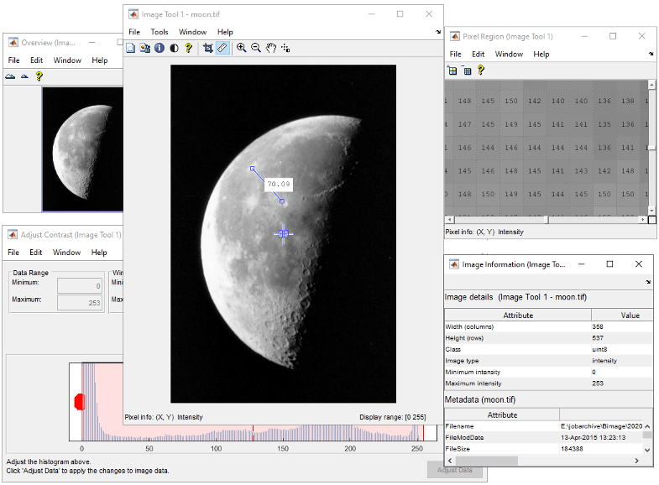Expand the dock arrow in Pixel Region window
The width and height of the screenshot is (659, 485).
pyautogui.click(x=651, y=54)
